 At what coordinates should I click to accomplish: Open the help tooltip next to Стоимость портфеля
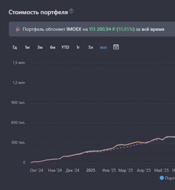point(71,11)
